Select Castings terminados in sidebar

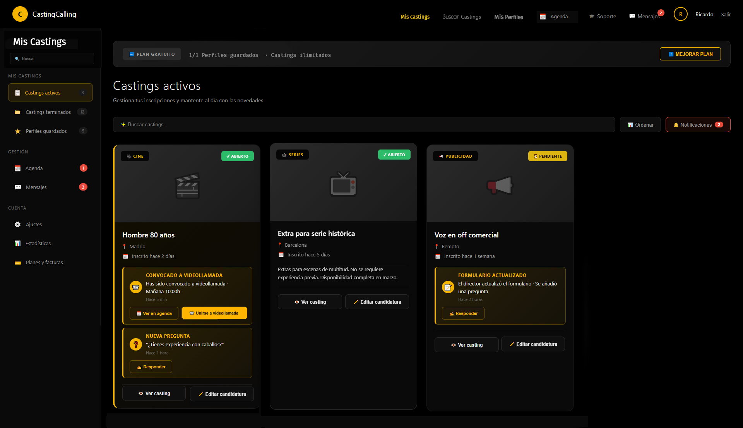[x=48, y=112]
